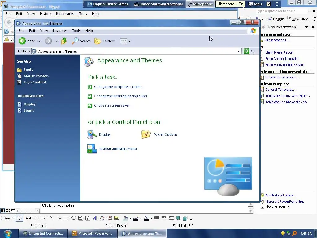Open the Draw menu dropdown

click(9, 218)
